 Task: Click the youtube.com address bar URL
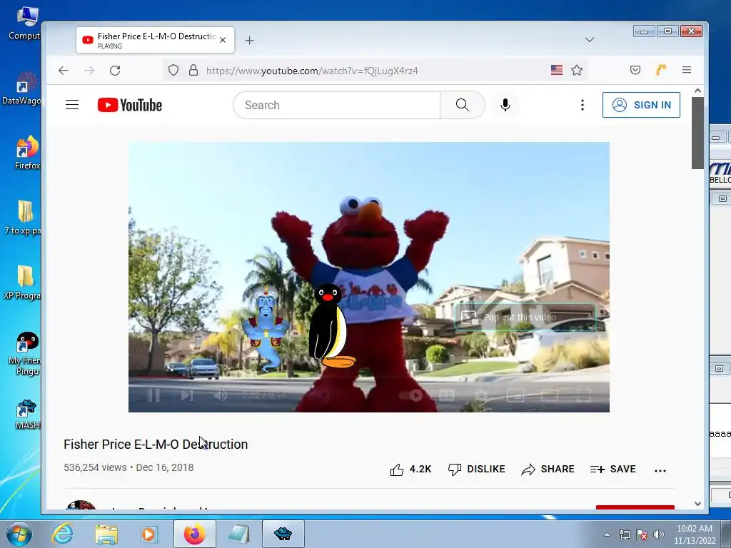tap(312, 71)
